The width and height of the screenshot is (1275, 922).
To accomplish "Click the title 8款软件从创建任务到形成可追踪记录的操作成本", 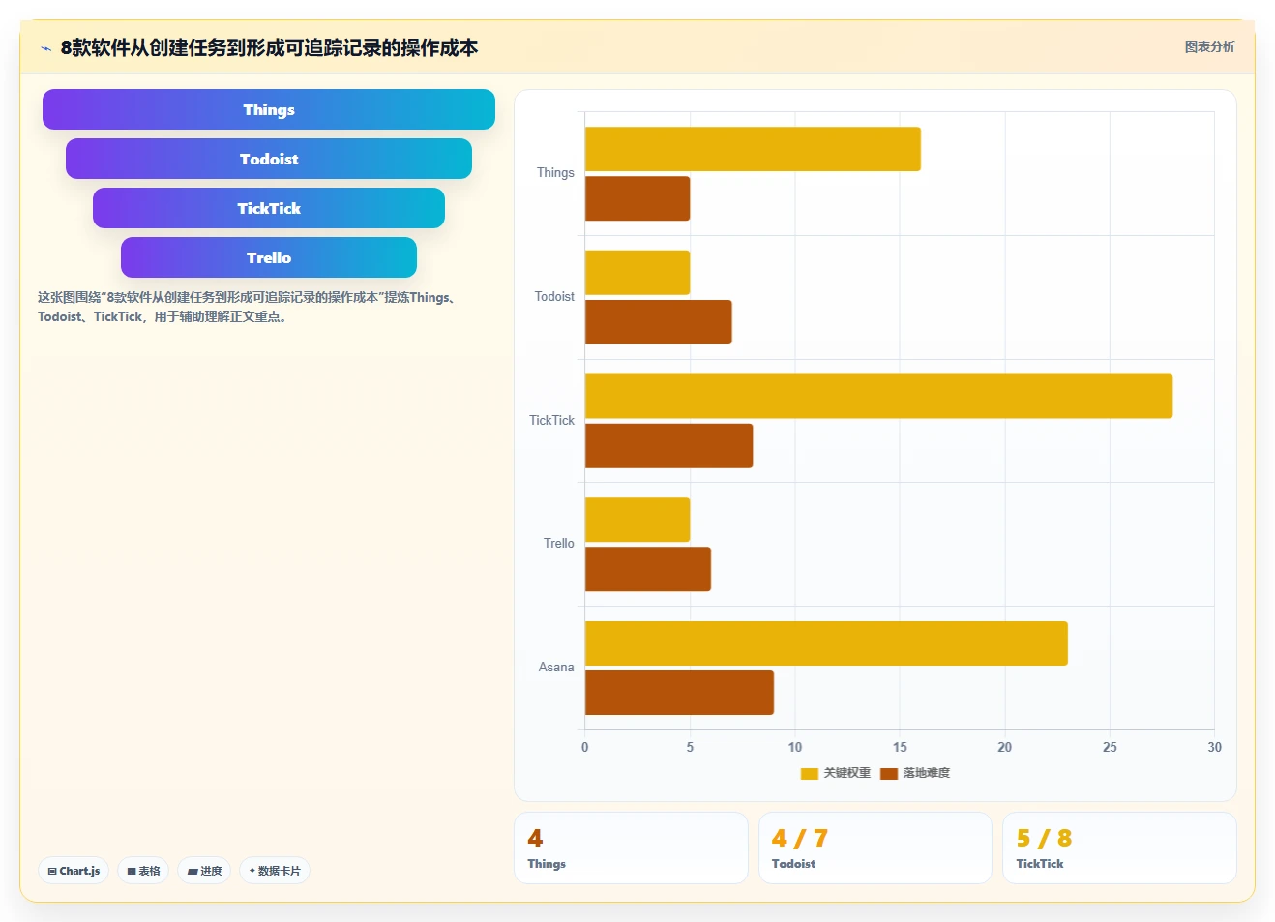I will (269, 48).
